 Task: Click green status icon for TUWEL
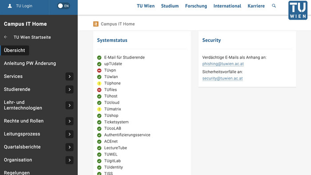pyautogui.click(x=99, y=155)
